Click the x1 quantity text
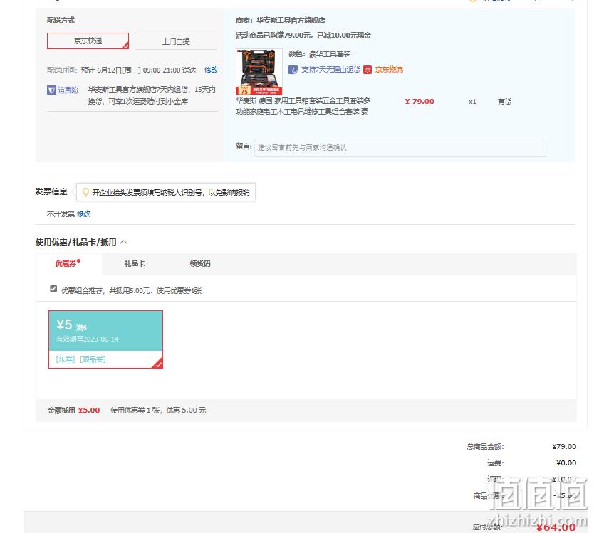The image size is (594, 533). click(472, 102)
